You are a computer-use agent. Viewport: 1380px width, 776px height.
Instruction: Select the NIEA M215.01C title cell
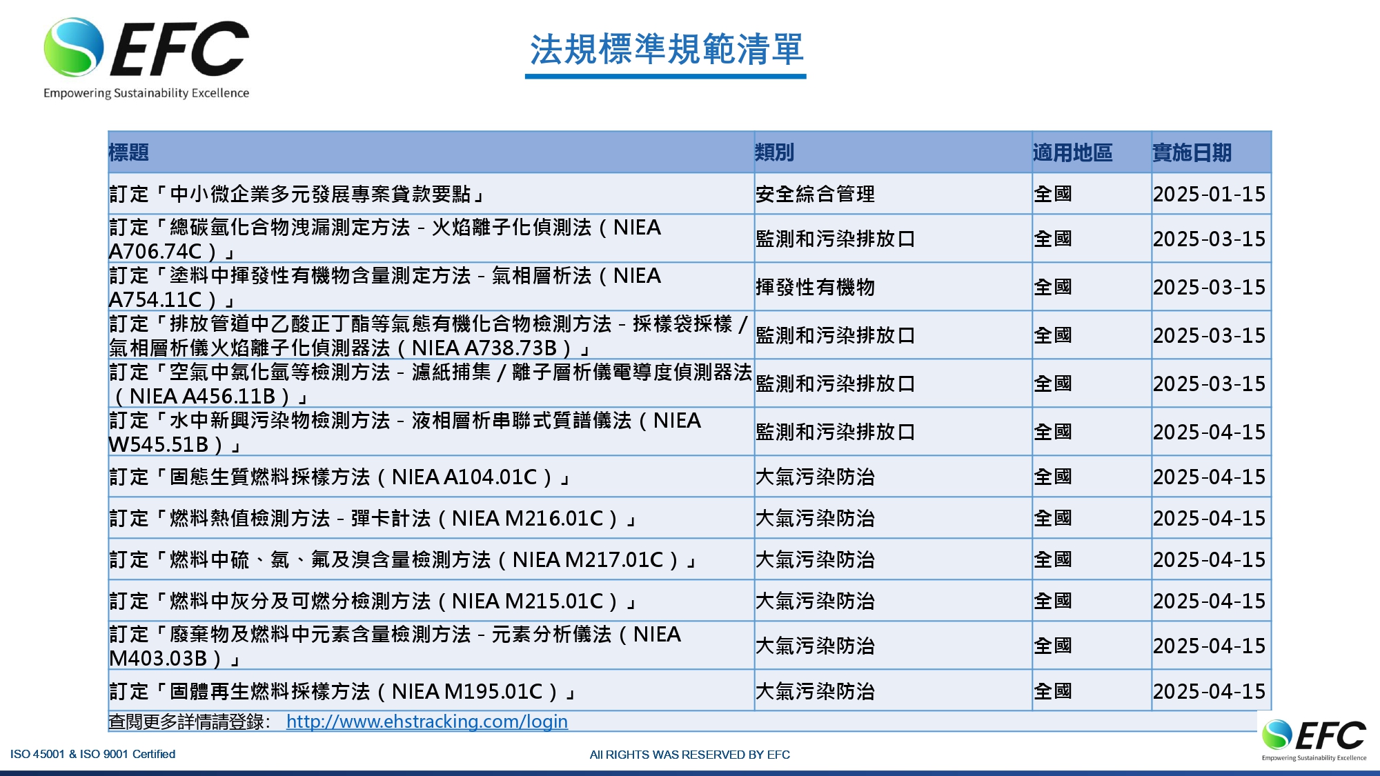coord(431,601)
